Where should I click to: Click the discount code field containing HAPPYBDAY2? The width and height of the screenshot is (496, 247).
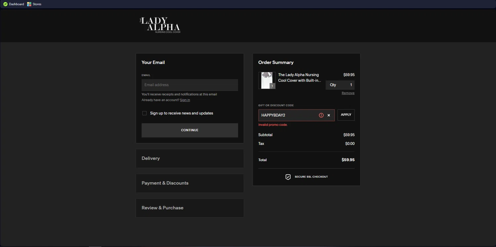pos(296,115)
